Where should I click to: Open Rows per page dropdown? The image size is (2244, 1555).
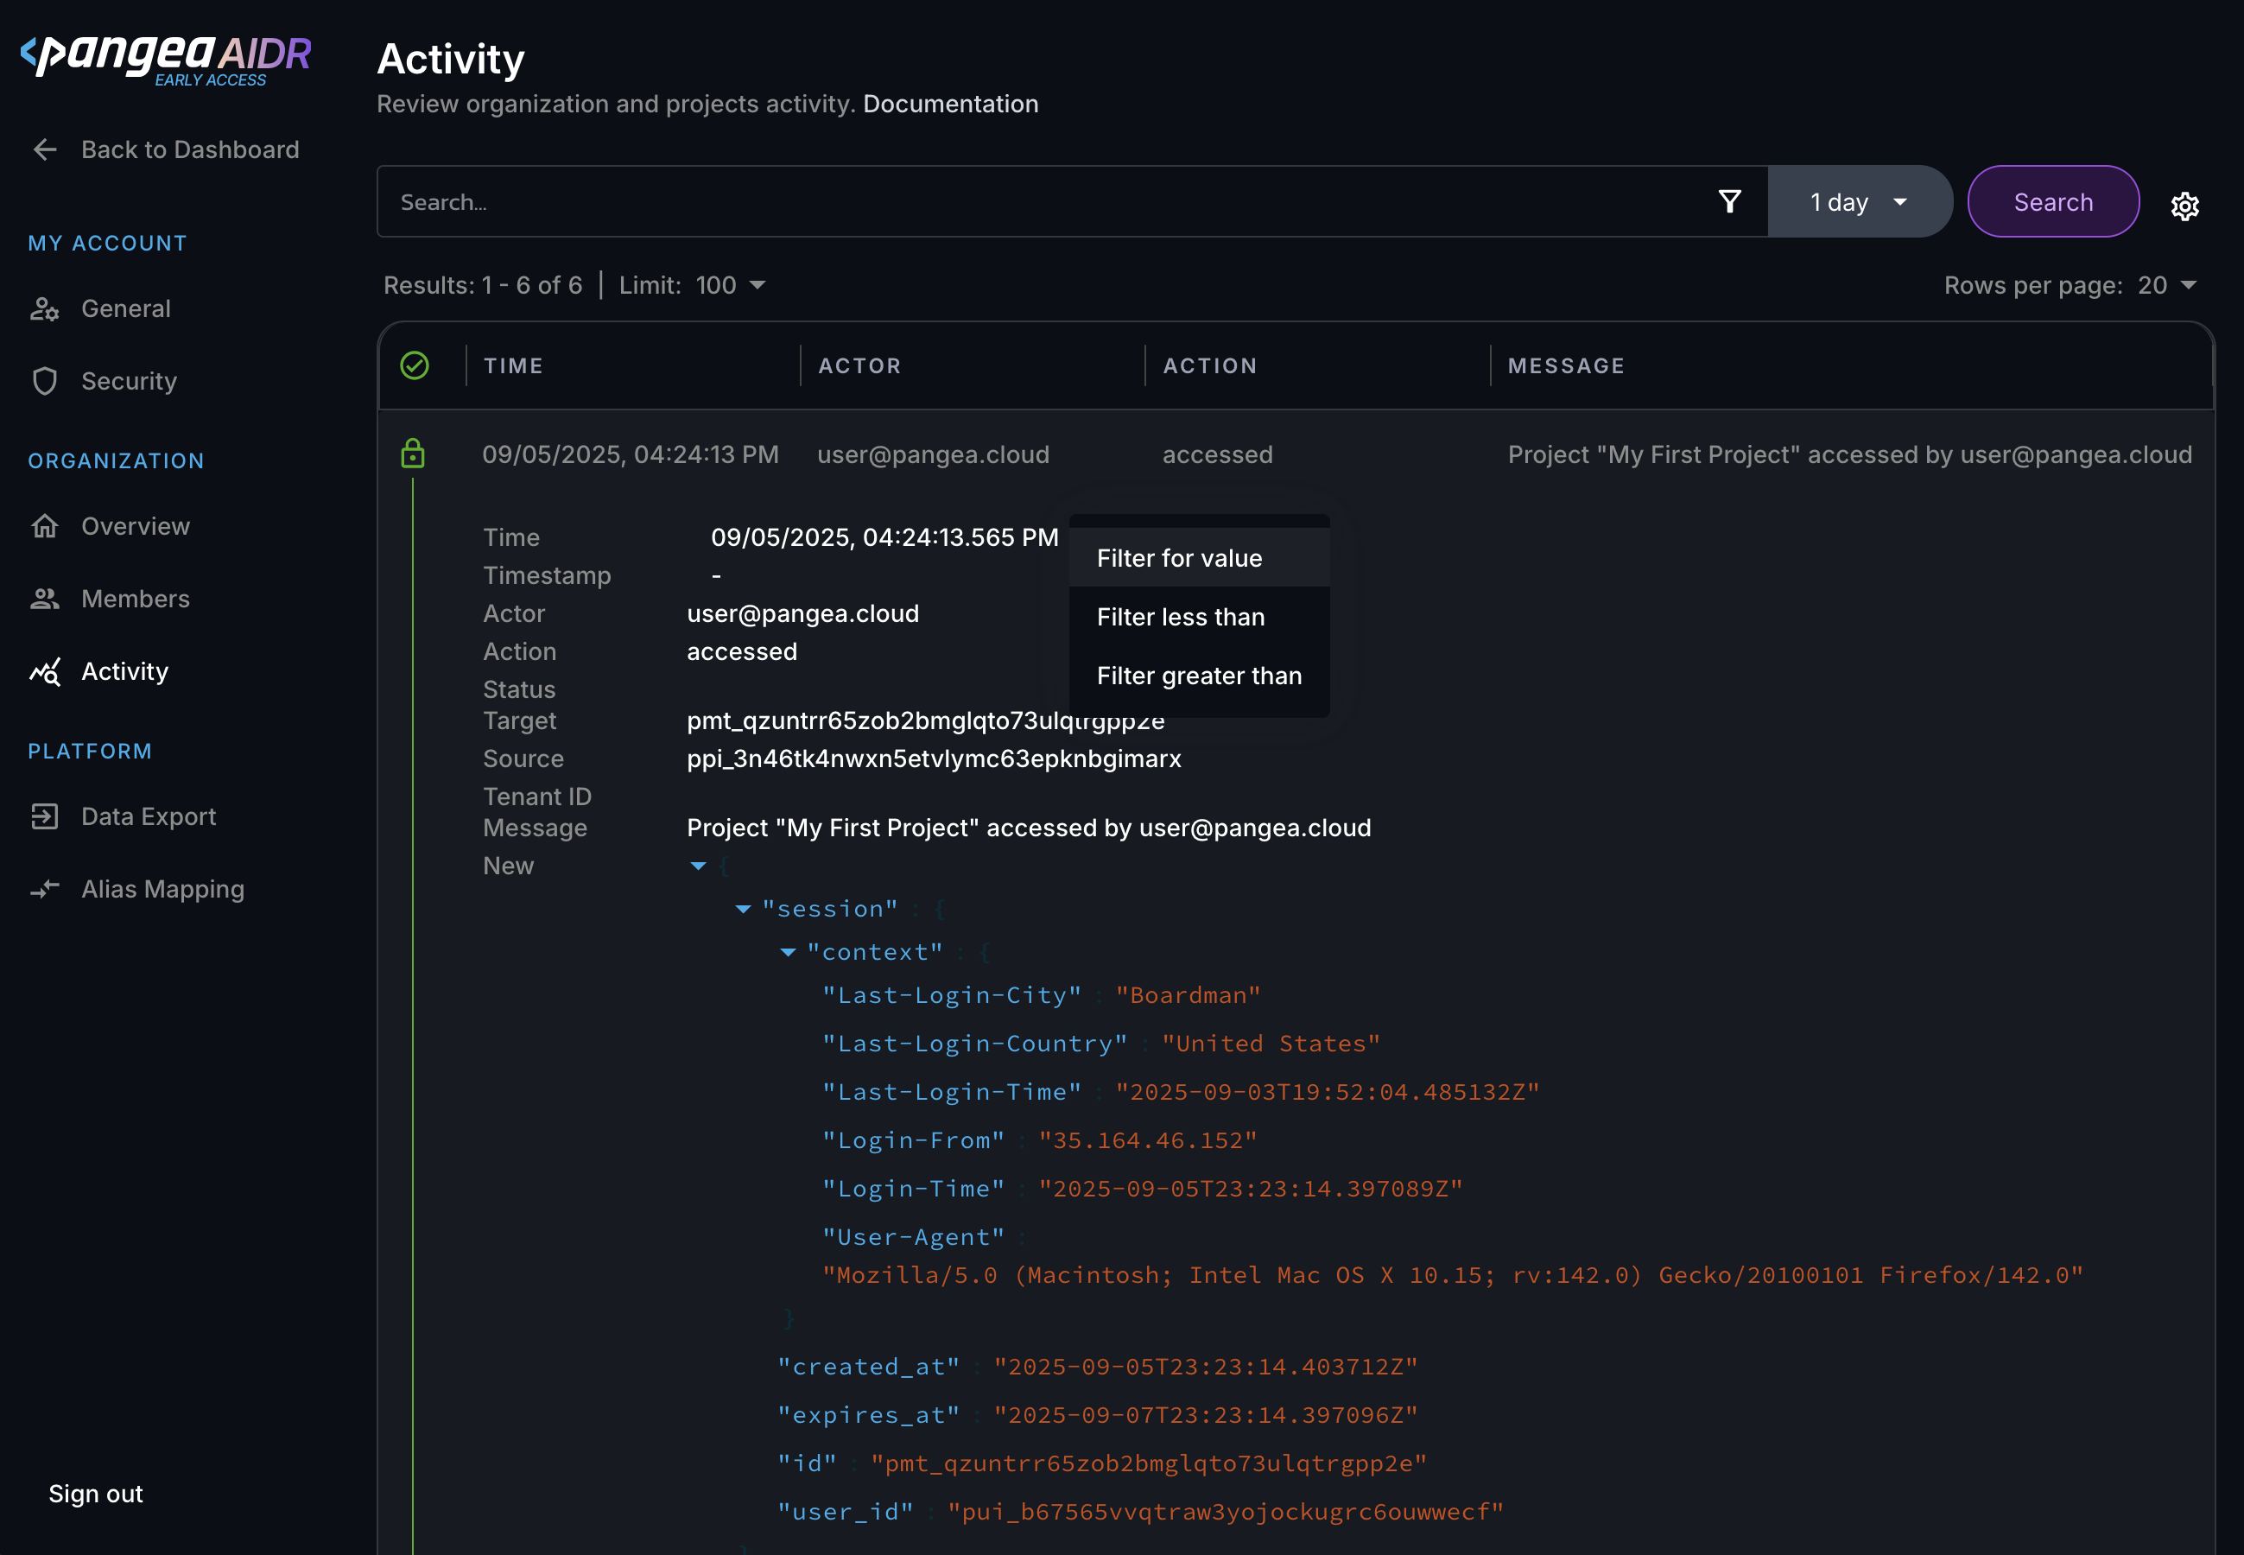click(x=2167, y=285)
